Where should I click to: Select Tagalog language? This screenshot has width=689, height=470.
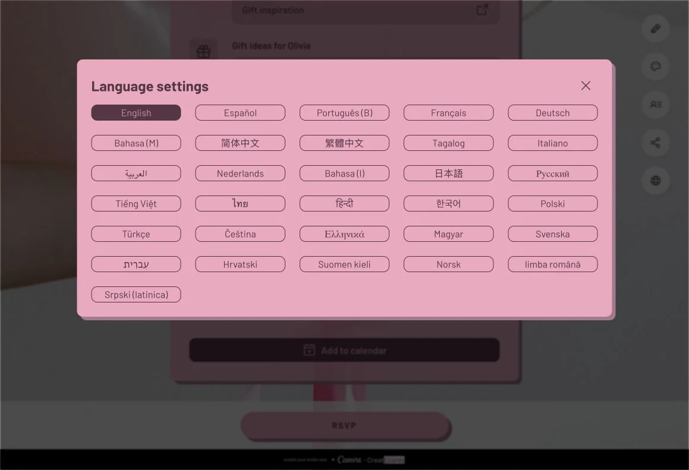[x=449, y=143]
